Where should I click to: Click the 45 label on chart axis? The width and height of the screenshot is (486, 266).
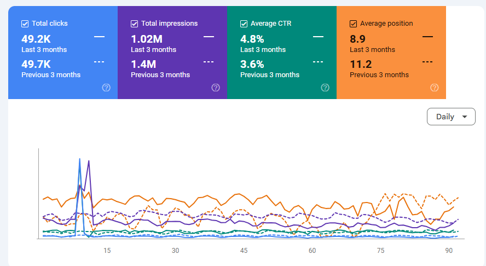[244, 251]
